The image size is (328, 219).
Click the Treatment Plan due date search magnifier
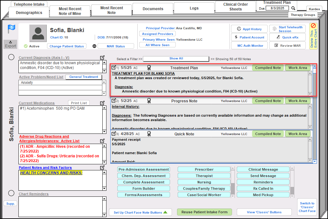pos(293,8)
